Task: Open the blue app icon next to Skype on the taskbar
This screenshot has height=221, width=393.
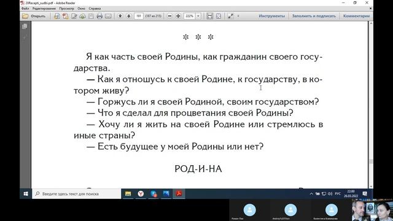Action: [x=166, y=194]
